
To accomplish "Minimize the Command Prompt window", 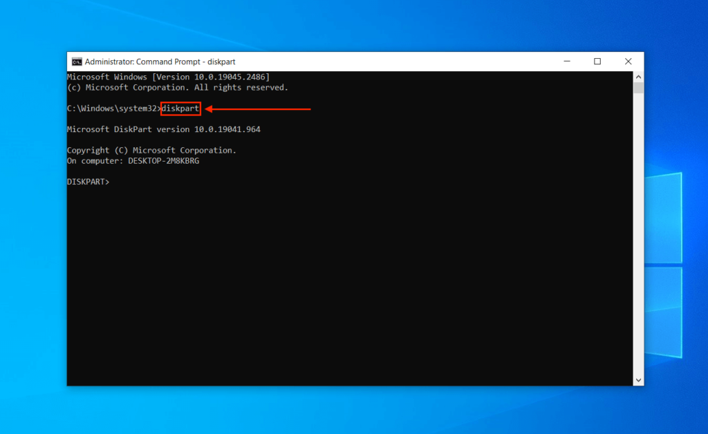I will pos(567,62).
